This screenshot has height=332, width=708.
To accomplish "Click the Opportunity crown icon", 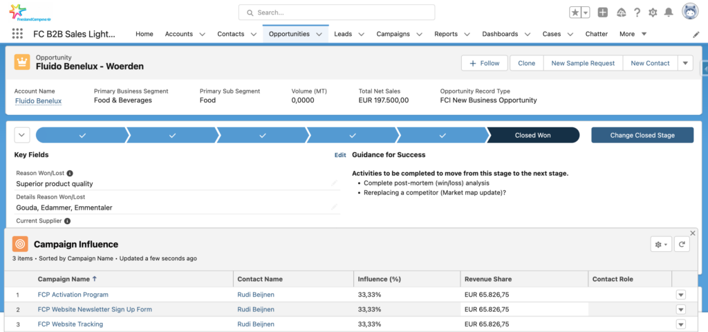I will (x=22, y=62).
